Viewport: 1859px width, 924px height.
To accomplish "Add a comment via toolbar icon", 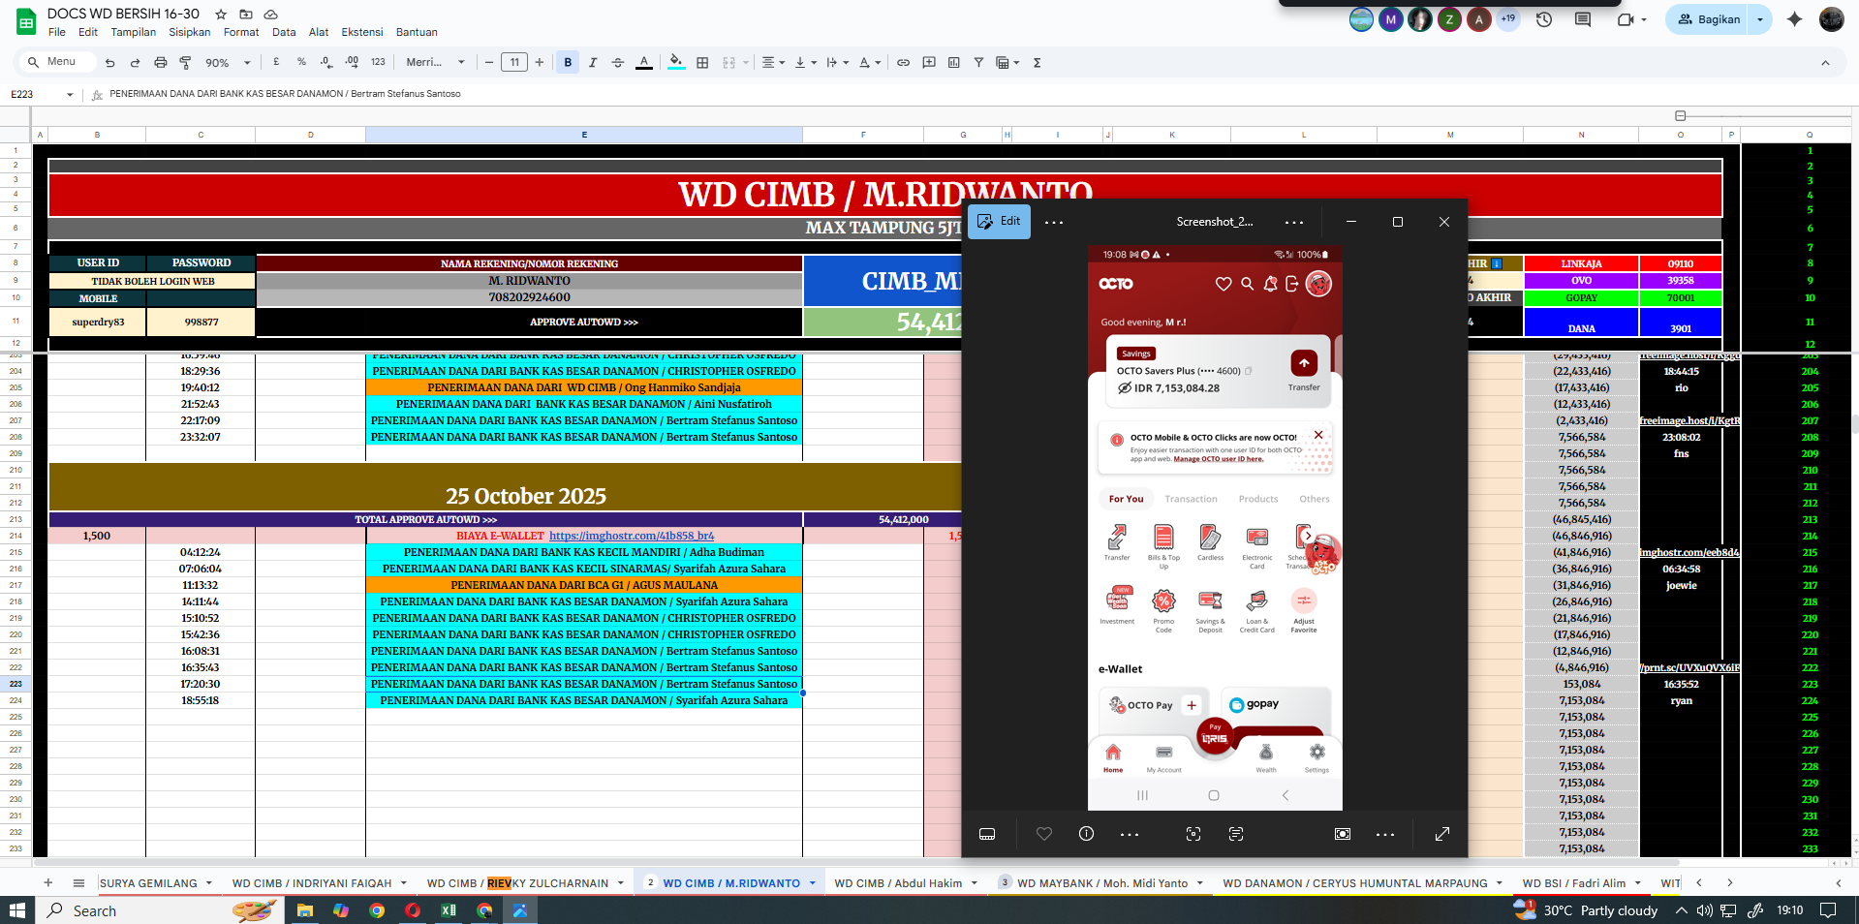I will coord(929,63).
